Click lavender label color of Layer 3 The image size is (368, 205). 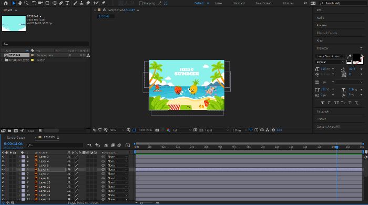pyautogui.click(x=23, y=157)
